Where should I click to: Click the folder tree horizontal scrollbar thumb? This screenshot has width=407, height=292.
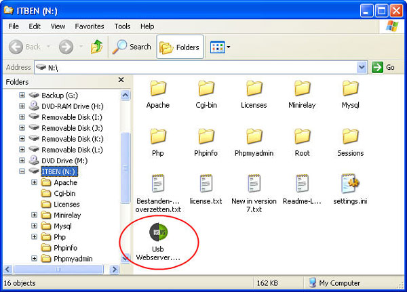58,269
